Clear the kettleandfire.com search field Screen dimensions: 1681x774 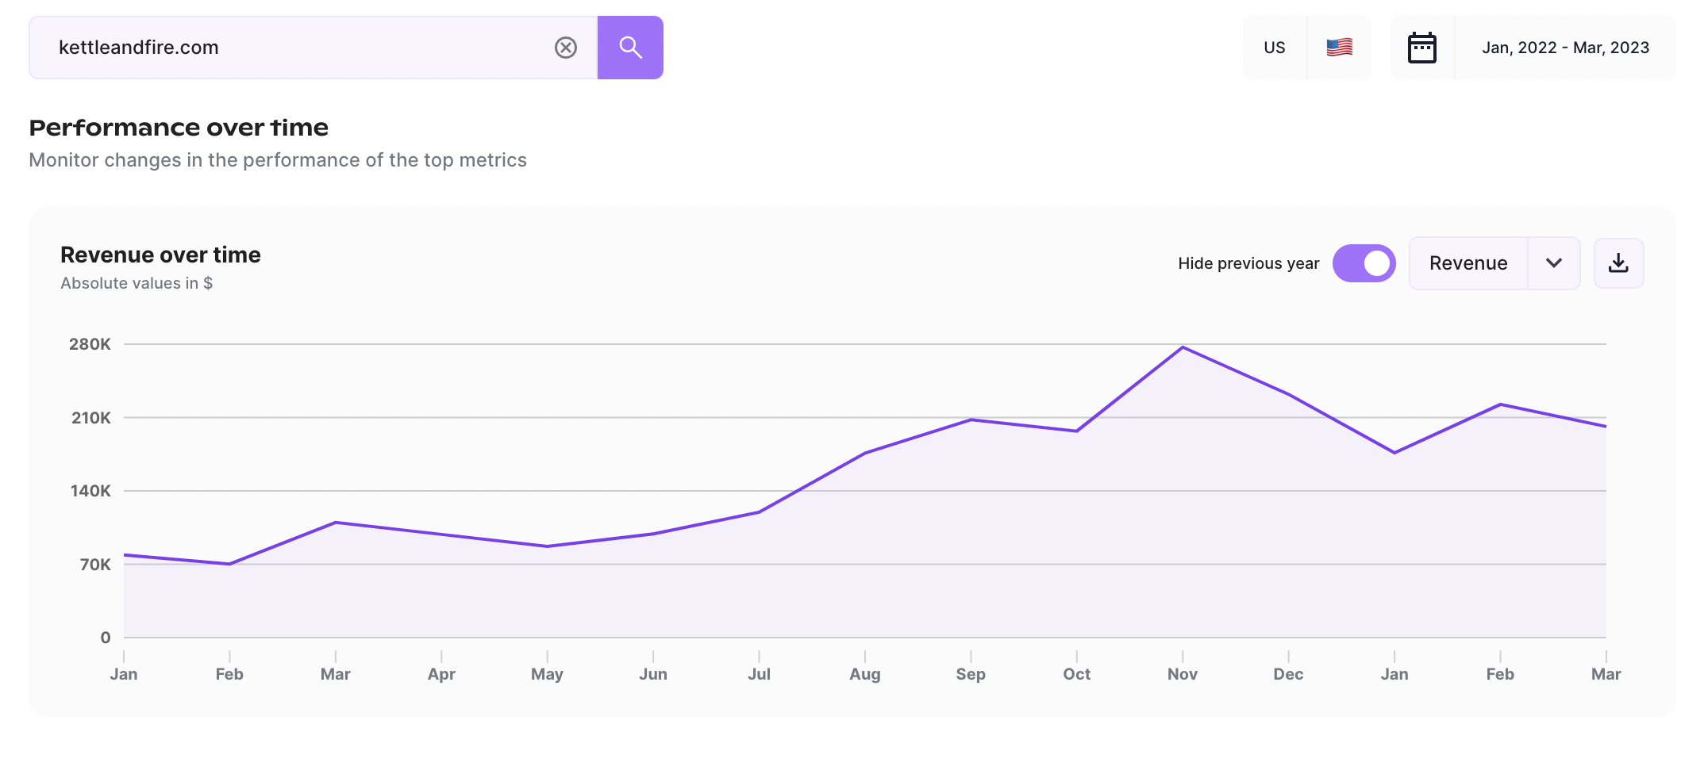pos(566,48)
